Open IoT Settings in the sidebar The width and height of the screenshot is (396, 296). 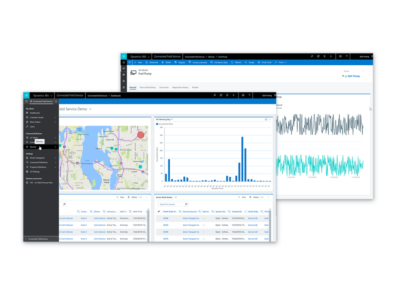(x=35, y=172)
